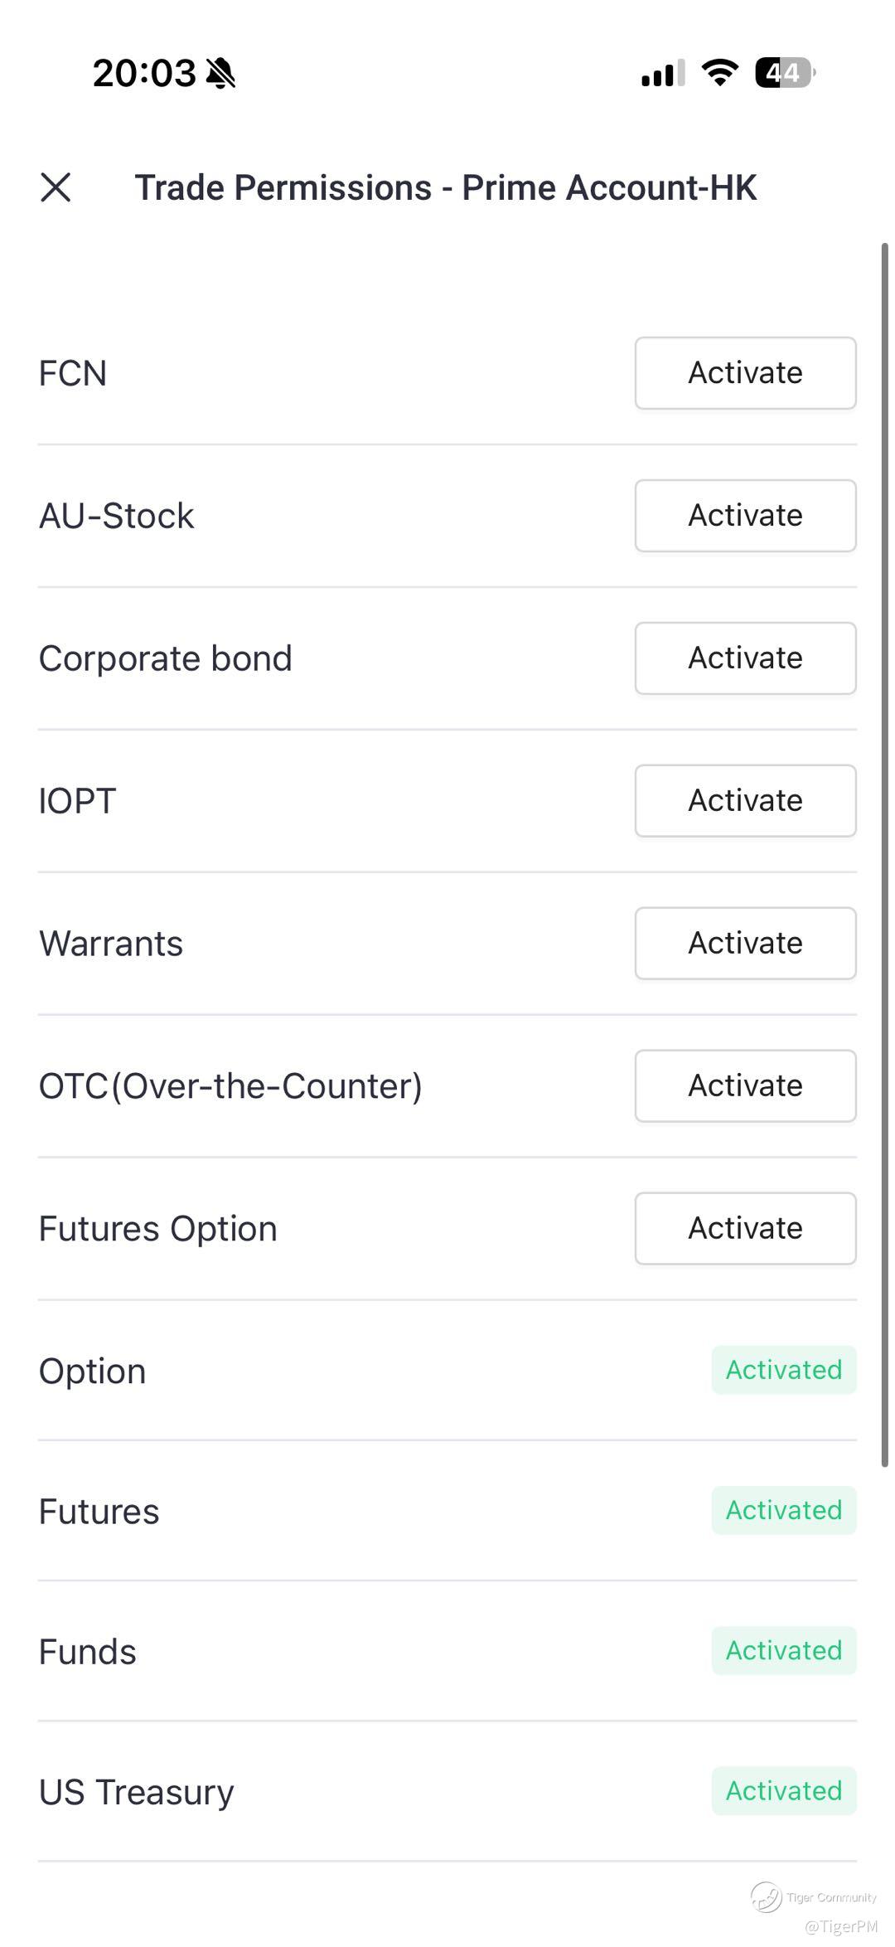Tap the Activated badge for US Treasury
This screenshot has width=895, height=1947.
pyautogui.click(x=783, y=1790)
